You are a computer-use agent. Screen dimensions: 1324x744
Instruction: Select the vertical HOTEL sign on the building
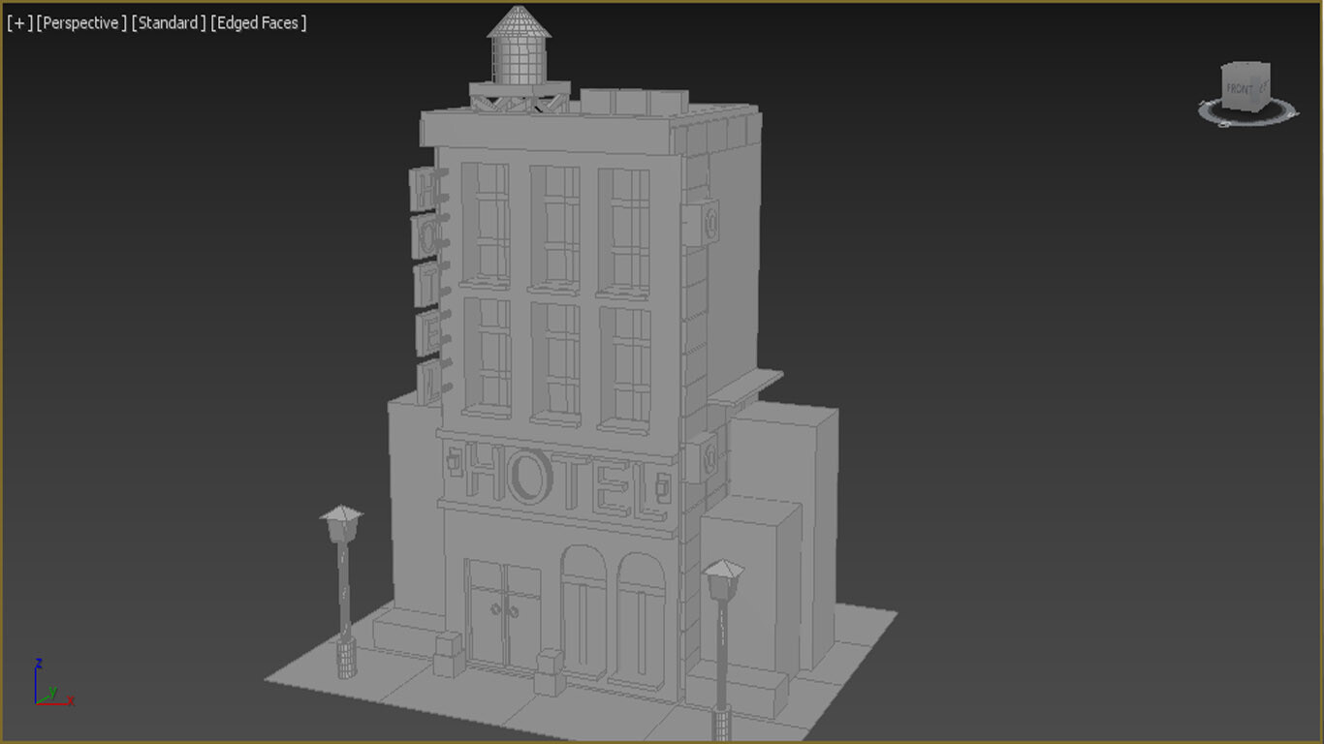coord(426,271)
